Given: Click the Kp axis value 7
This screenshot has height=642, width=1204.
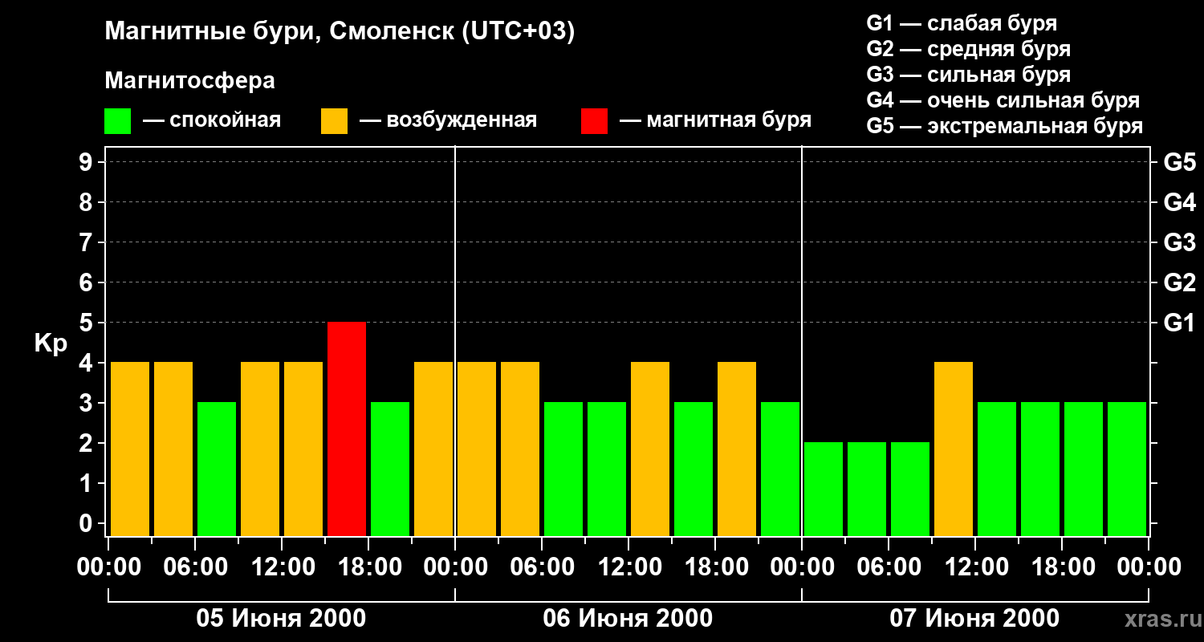Looking at the screenshot, I should [87, 242].
